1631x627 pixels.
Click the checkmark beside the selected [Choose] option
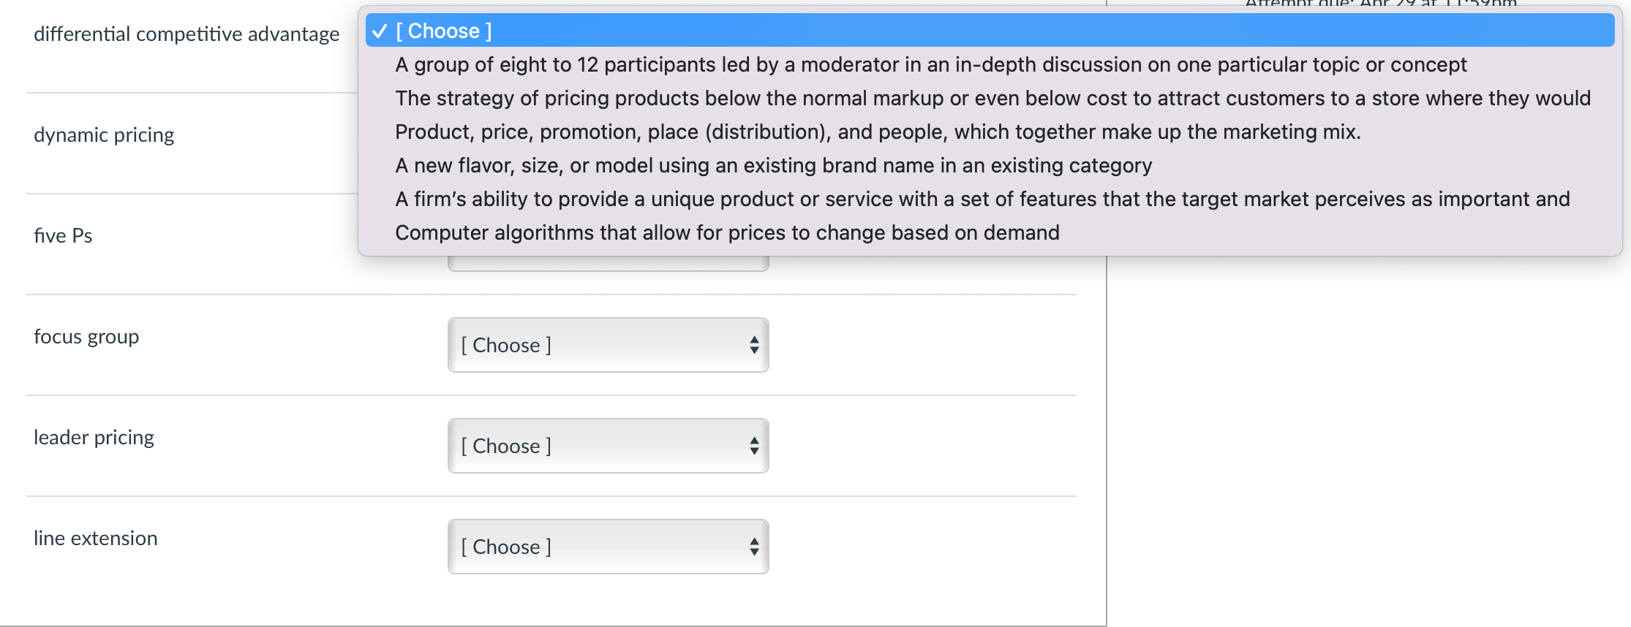point(379,31)
